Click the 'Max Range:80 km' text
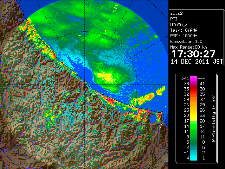 point(188,47)
